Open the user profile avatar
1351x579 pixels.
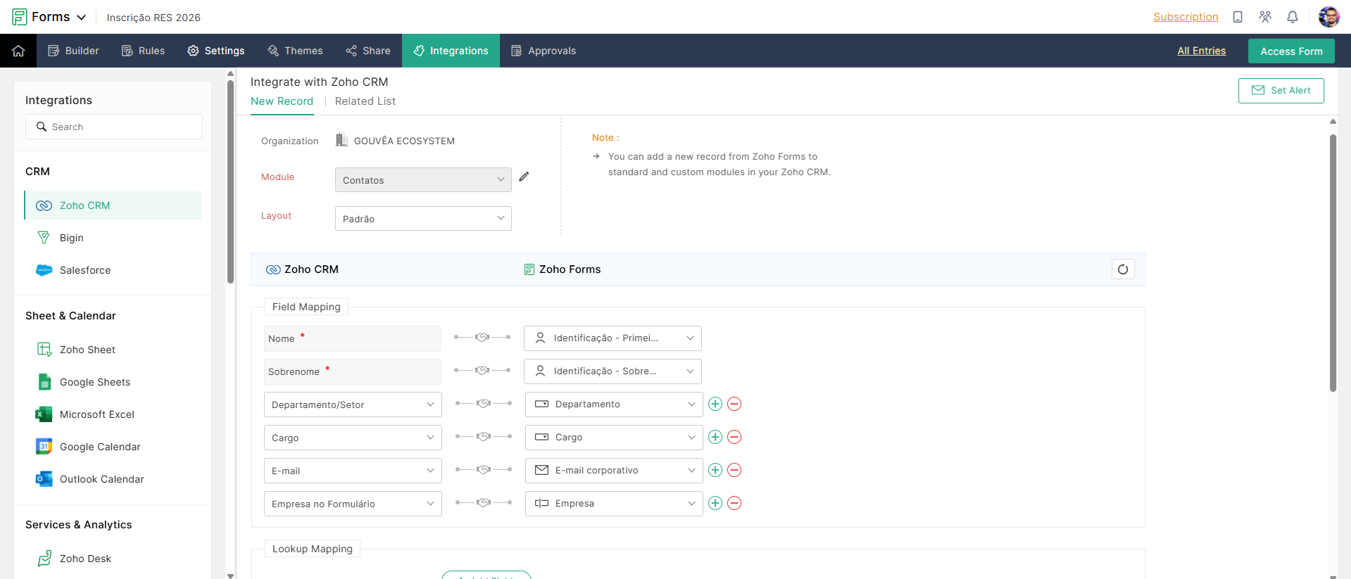click(1328, 17)
